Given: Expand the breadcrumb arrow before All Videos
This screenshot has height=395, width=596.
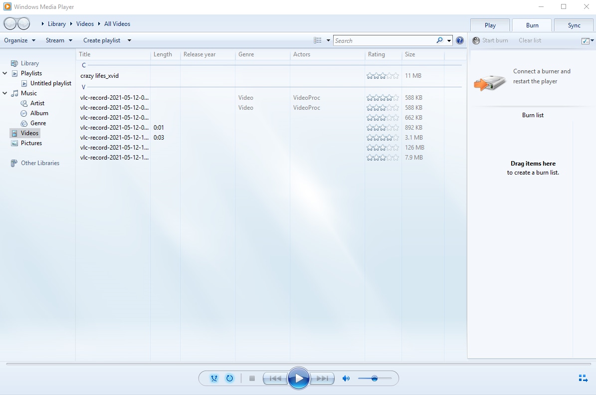Looking at the screenshot, I should point(99,23).
